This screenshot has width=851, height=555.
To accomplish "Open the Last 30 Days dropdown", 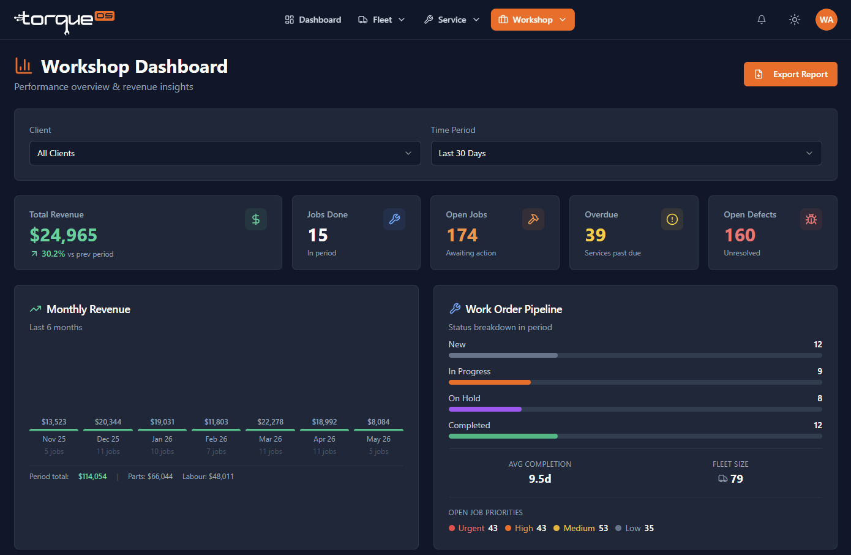I will pos(626,153).
